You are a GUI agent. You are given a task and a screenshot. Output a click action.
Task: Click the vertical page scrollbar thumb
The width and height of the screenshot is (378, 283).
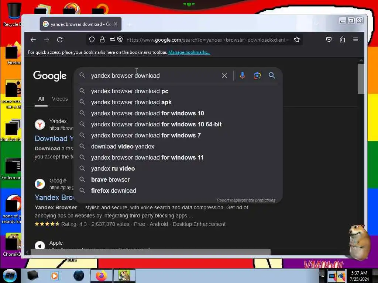pos(361,79)
